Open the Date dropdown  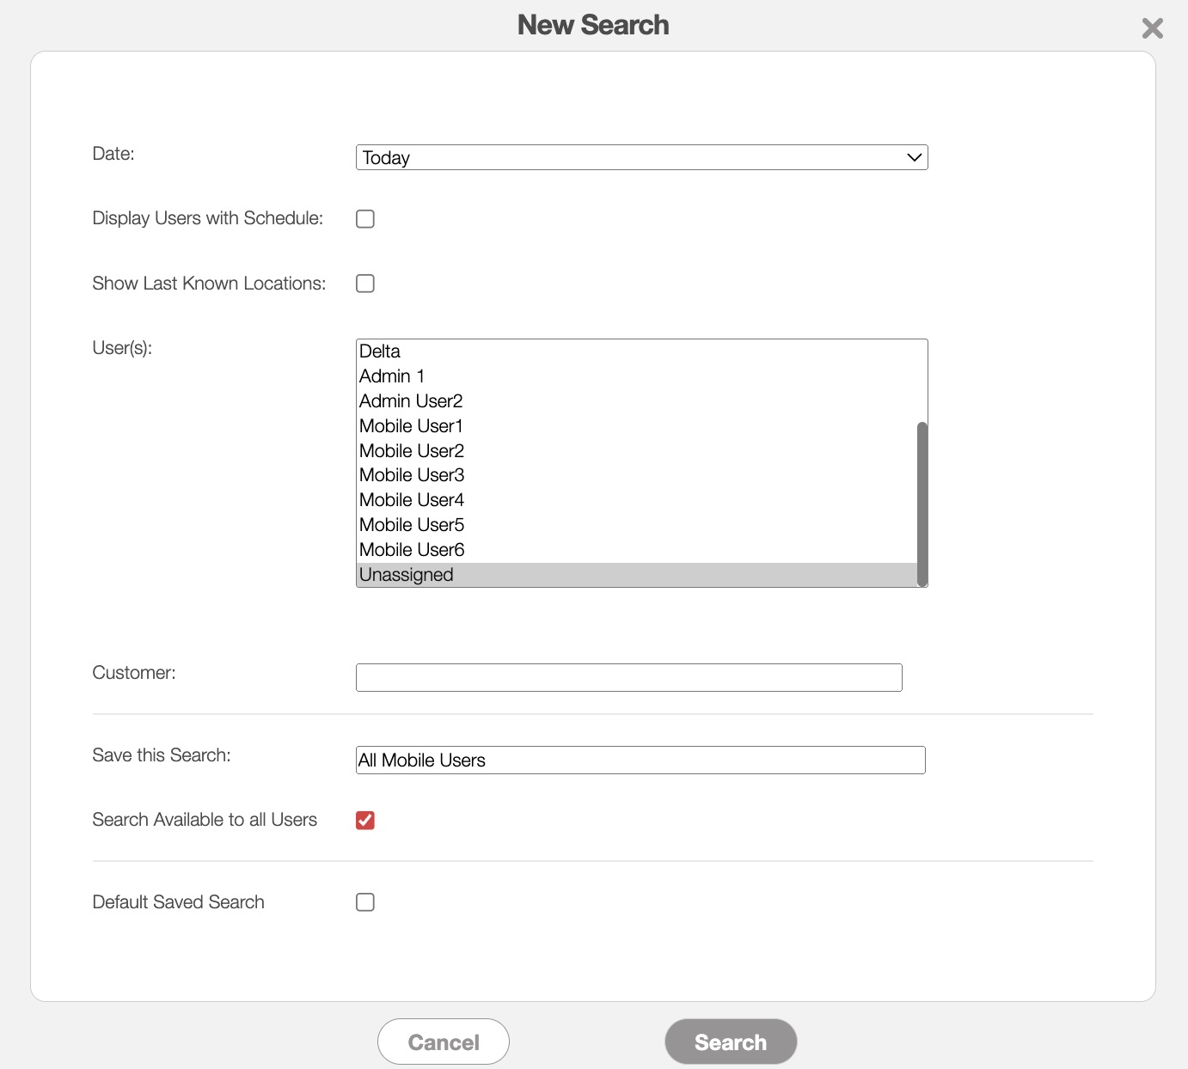coord(641,157)
